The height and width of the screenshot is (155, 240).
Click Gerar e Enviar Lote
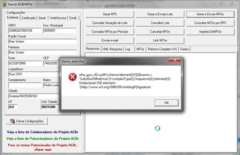(x=160, y=14)
